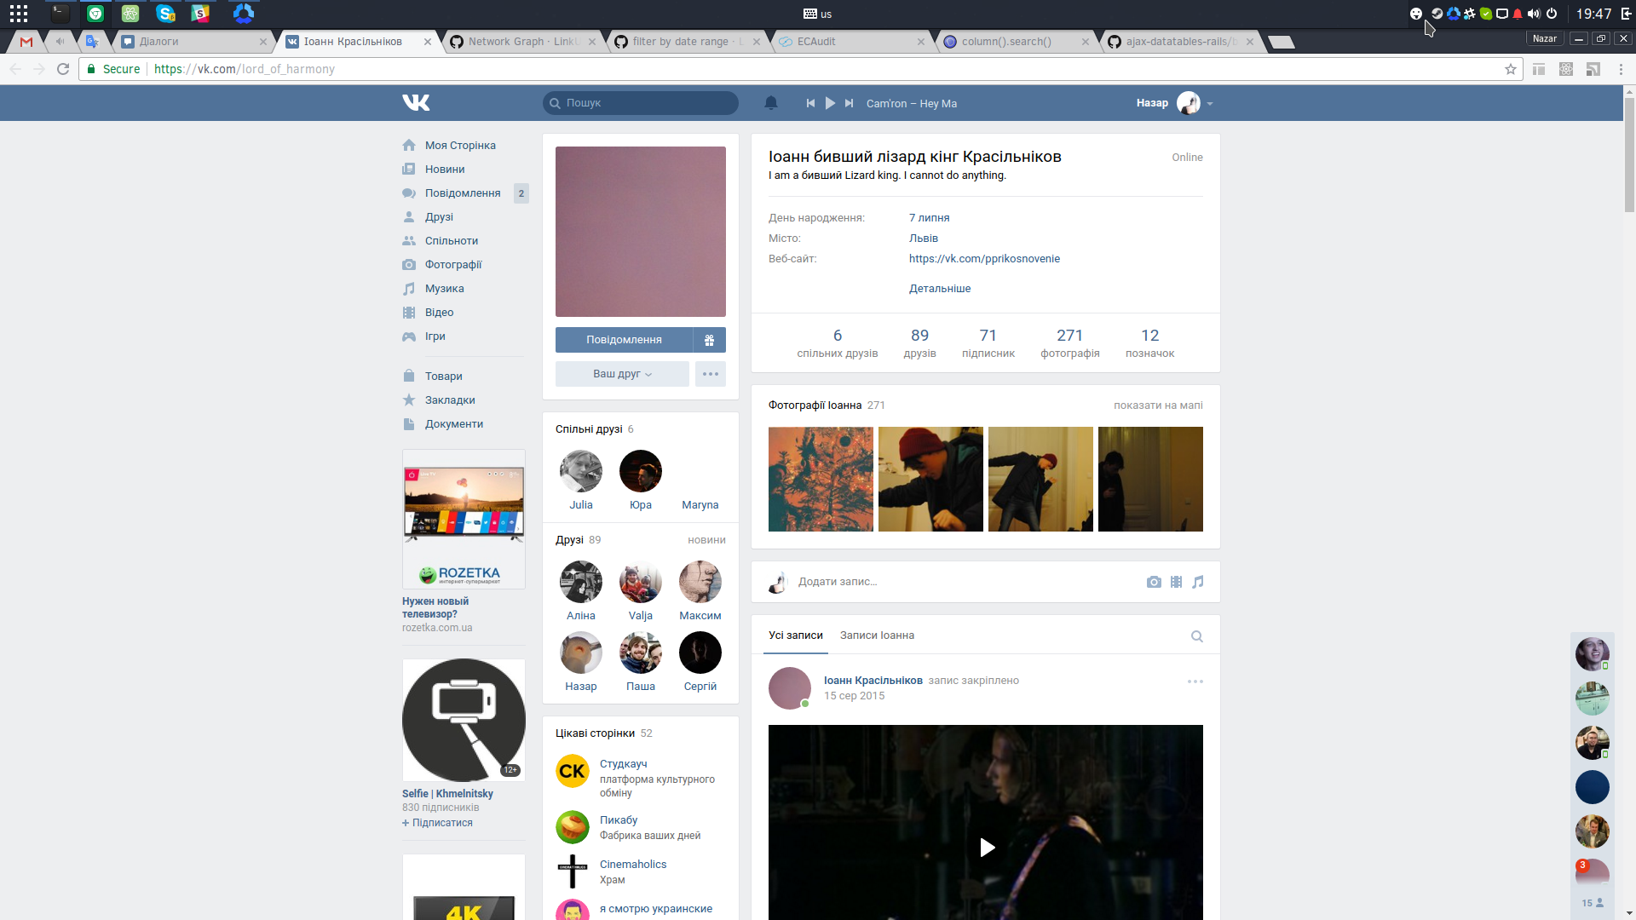Open the 89 друзів counter
Image resolution: width=1636 pixels, height=920 pixels.
[x=919, y=343]
